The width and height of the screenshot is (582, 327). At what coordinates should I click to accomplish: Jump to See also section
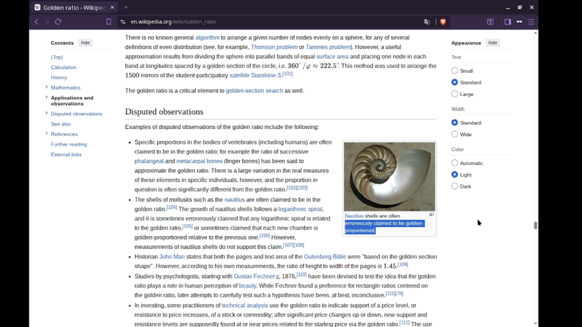[61, 124]
